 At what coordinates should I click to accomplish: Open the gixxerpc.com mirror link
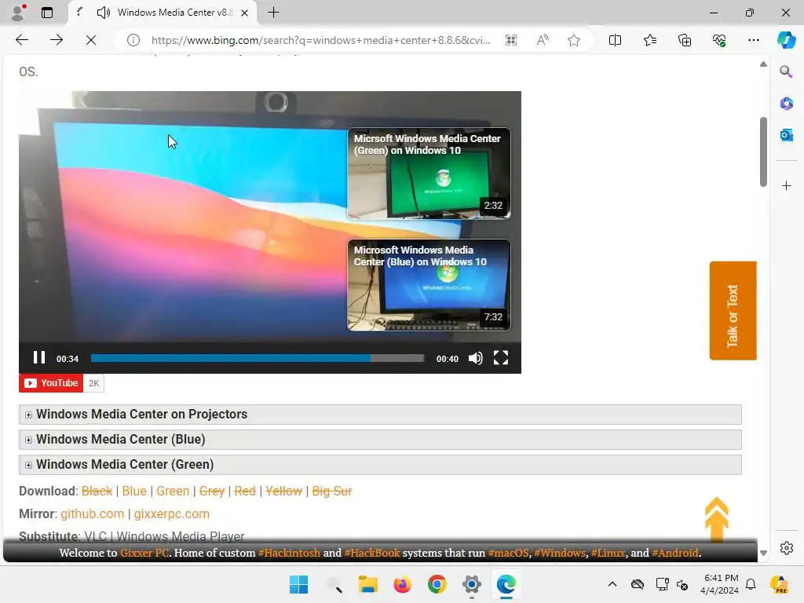(172, 513)
